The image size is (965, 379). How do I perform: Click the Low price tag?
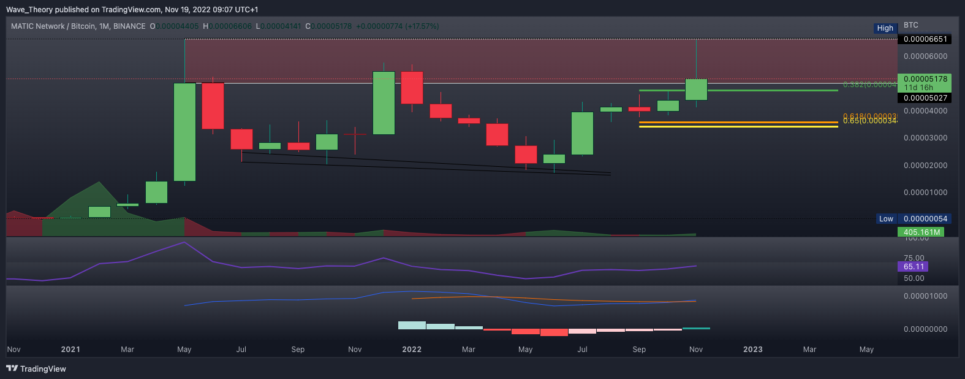point(887,219)
